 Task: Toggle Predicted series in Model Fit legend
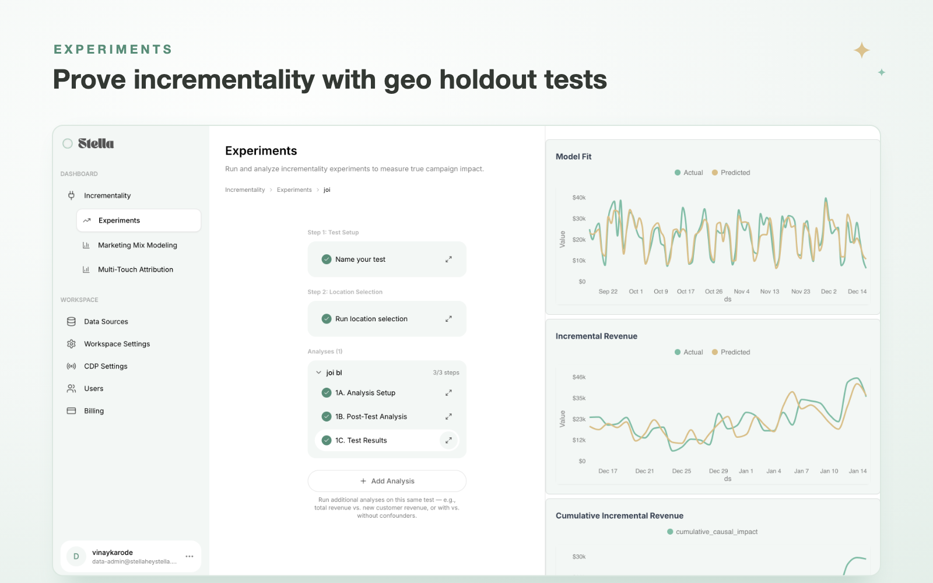tap(731, 173)
